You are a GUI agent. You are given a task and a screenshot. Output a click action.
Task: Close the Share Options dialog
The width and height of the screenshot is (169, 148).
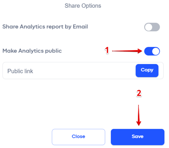(79, 137)
